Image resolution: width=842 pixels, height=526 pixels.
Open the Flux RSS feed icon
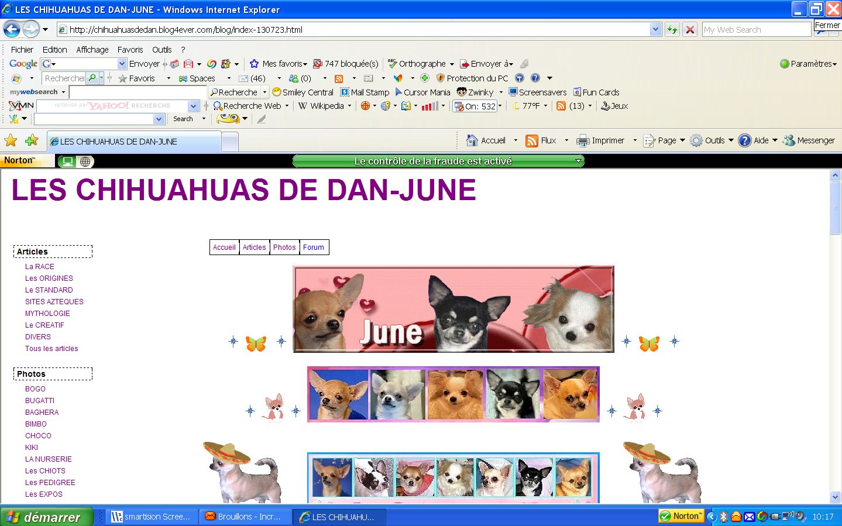click(x=532, y=140)
